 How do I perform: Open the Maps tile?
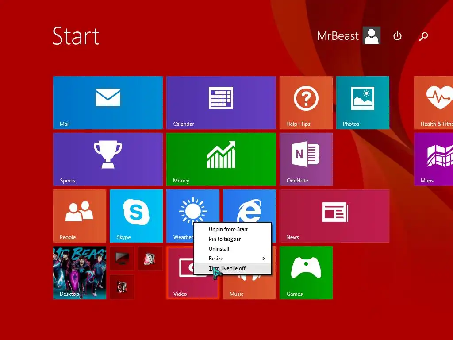pyautogui.click(x=434, y=159)
